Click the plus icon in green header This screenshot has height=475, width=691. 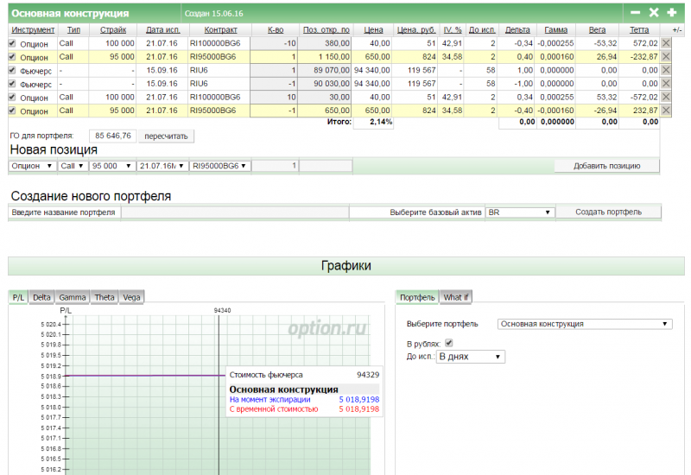pyautogui.click(x=671, y=13)
